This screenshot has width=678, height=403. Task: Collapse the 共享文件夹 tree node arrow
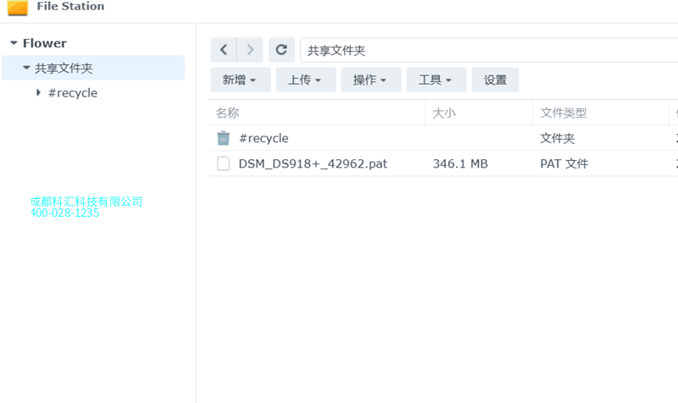tap(26, 68)
